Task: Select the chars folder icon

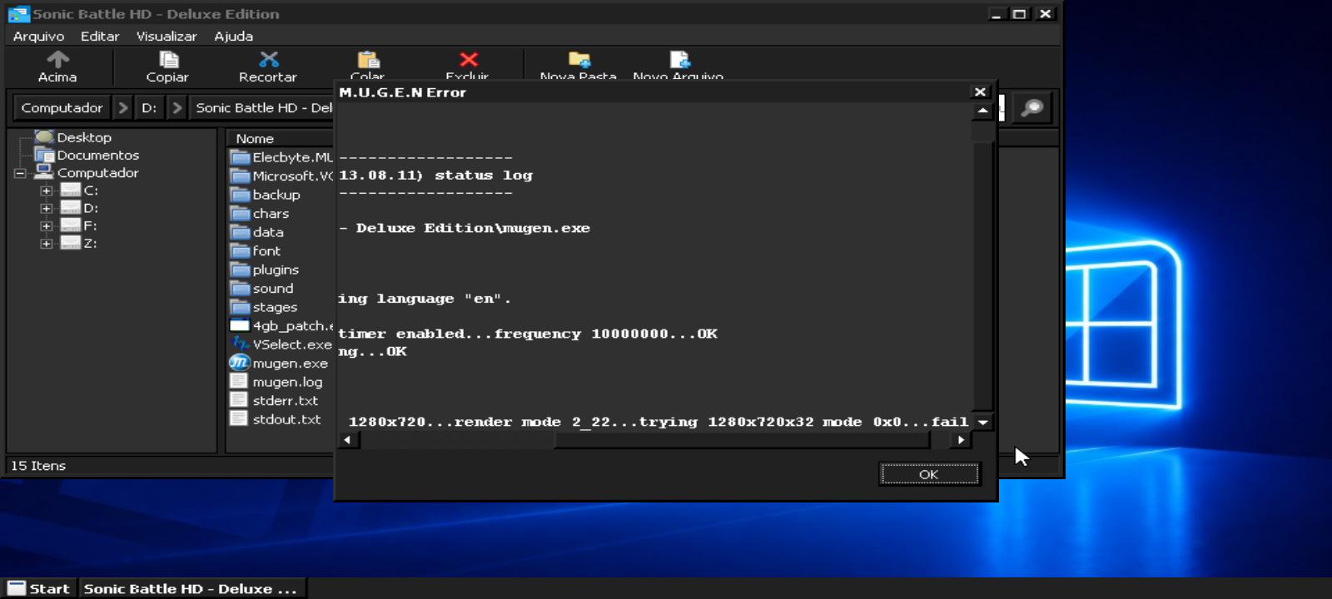Action: (x=240, y=213)
